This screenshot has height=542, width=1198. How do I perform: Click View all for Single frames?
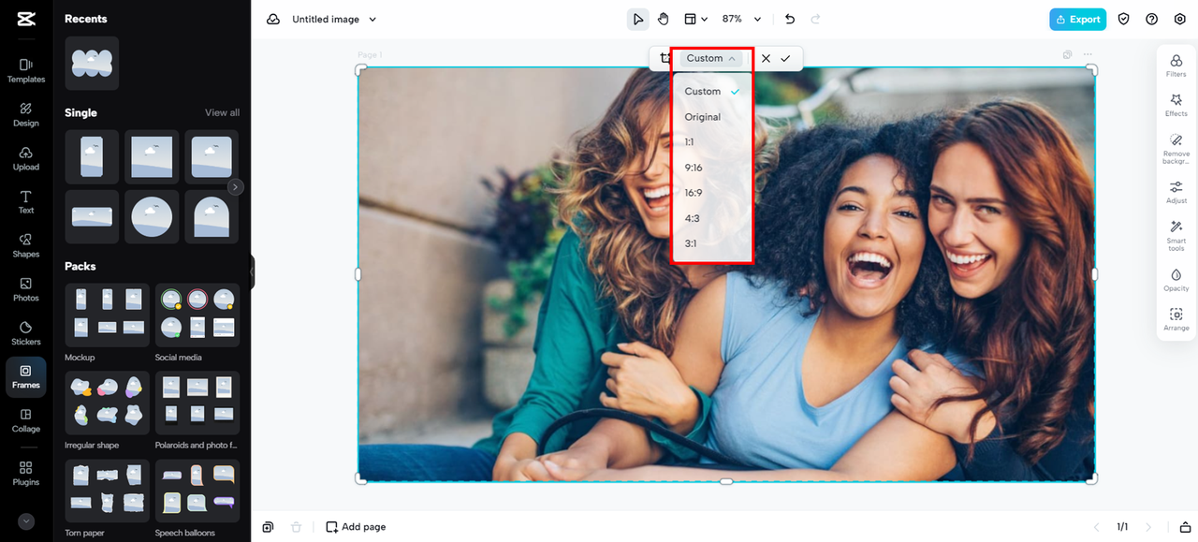click(x=222, y=112)
